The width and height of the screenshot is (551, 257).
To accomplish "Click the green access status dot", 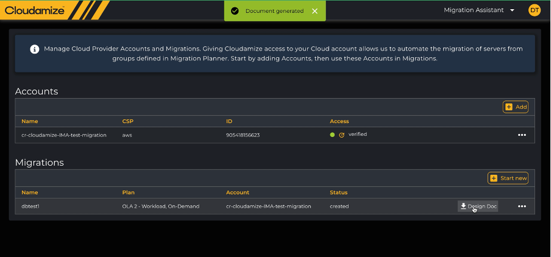I will (332, 135).
